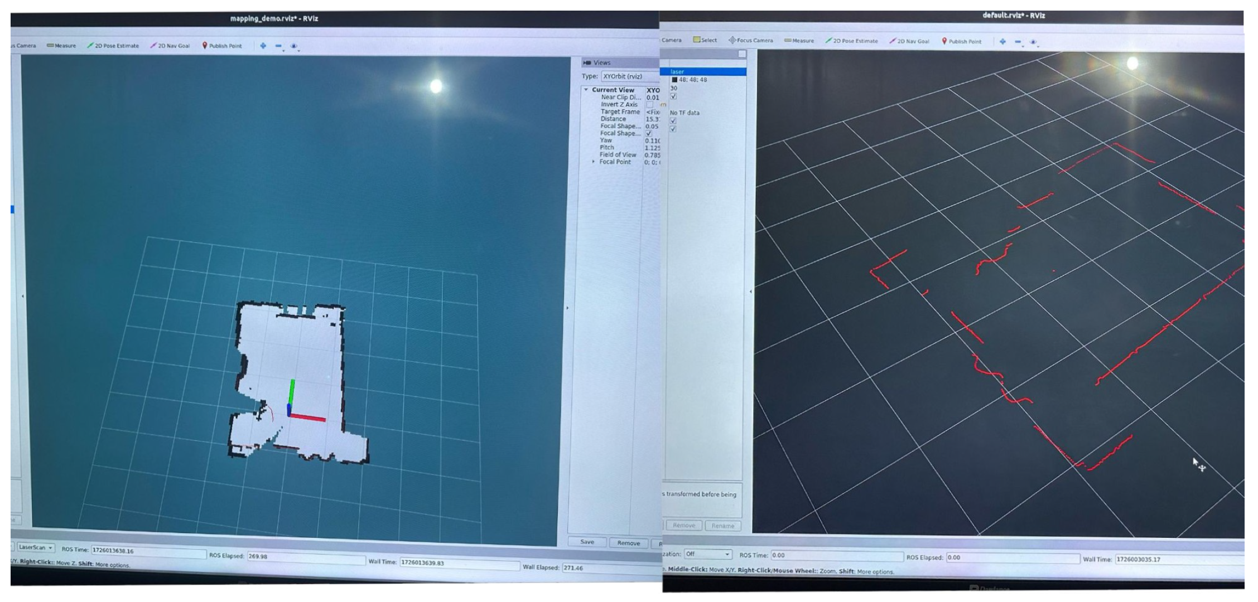Choose 2D Nav Goal in mapping_demo toolbar
1258x602 pixels.
coord(170,46)
